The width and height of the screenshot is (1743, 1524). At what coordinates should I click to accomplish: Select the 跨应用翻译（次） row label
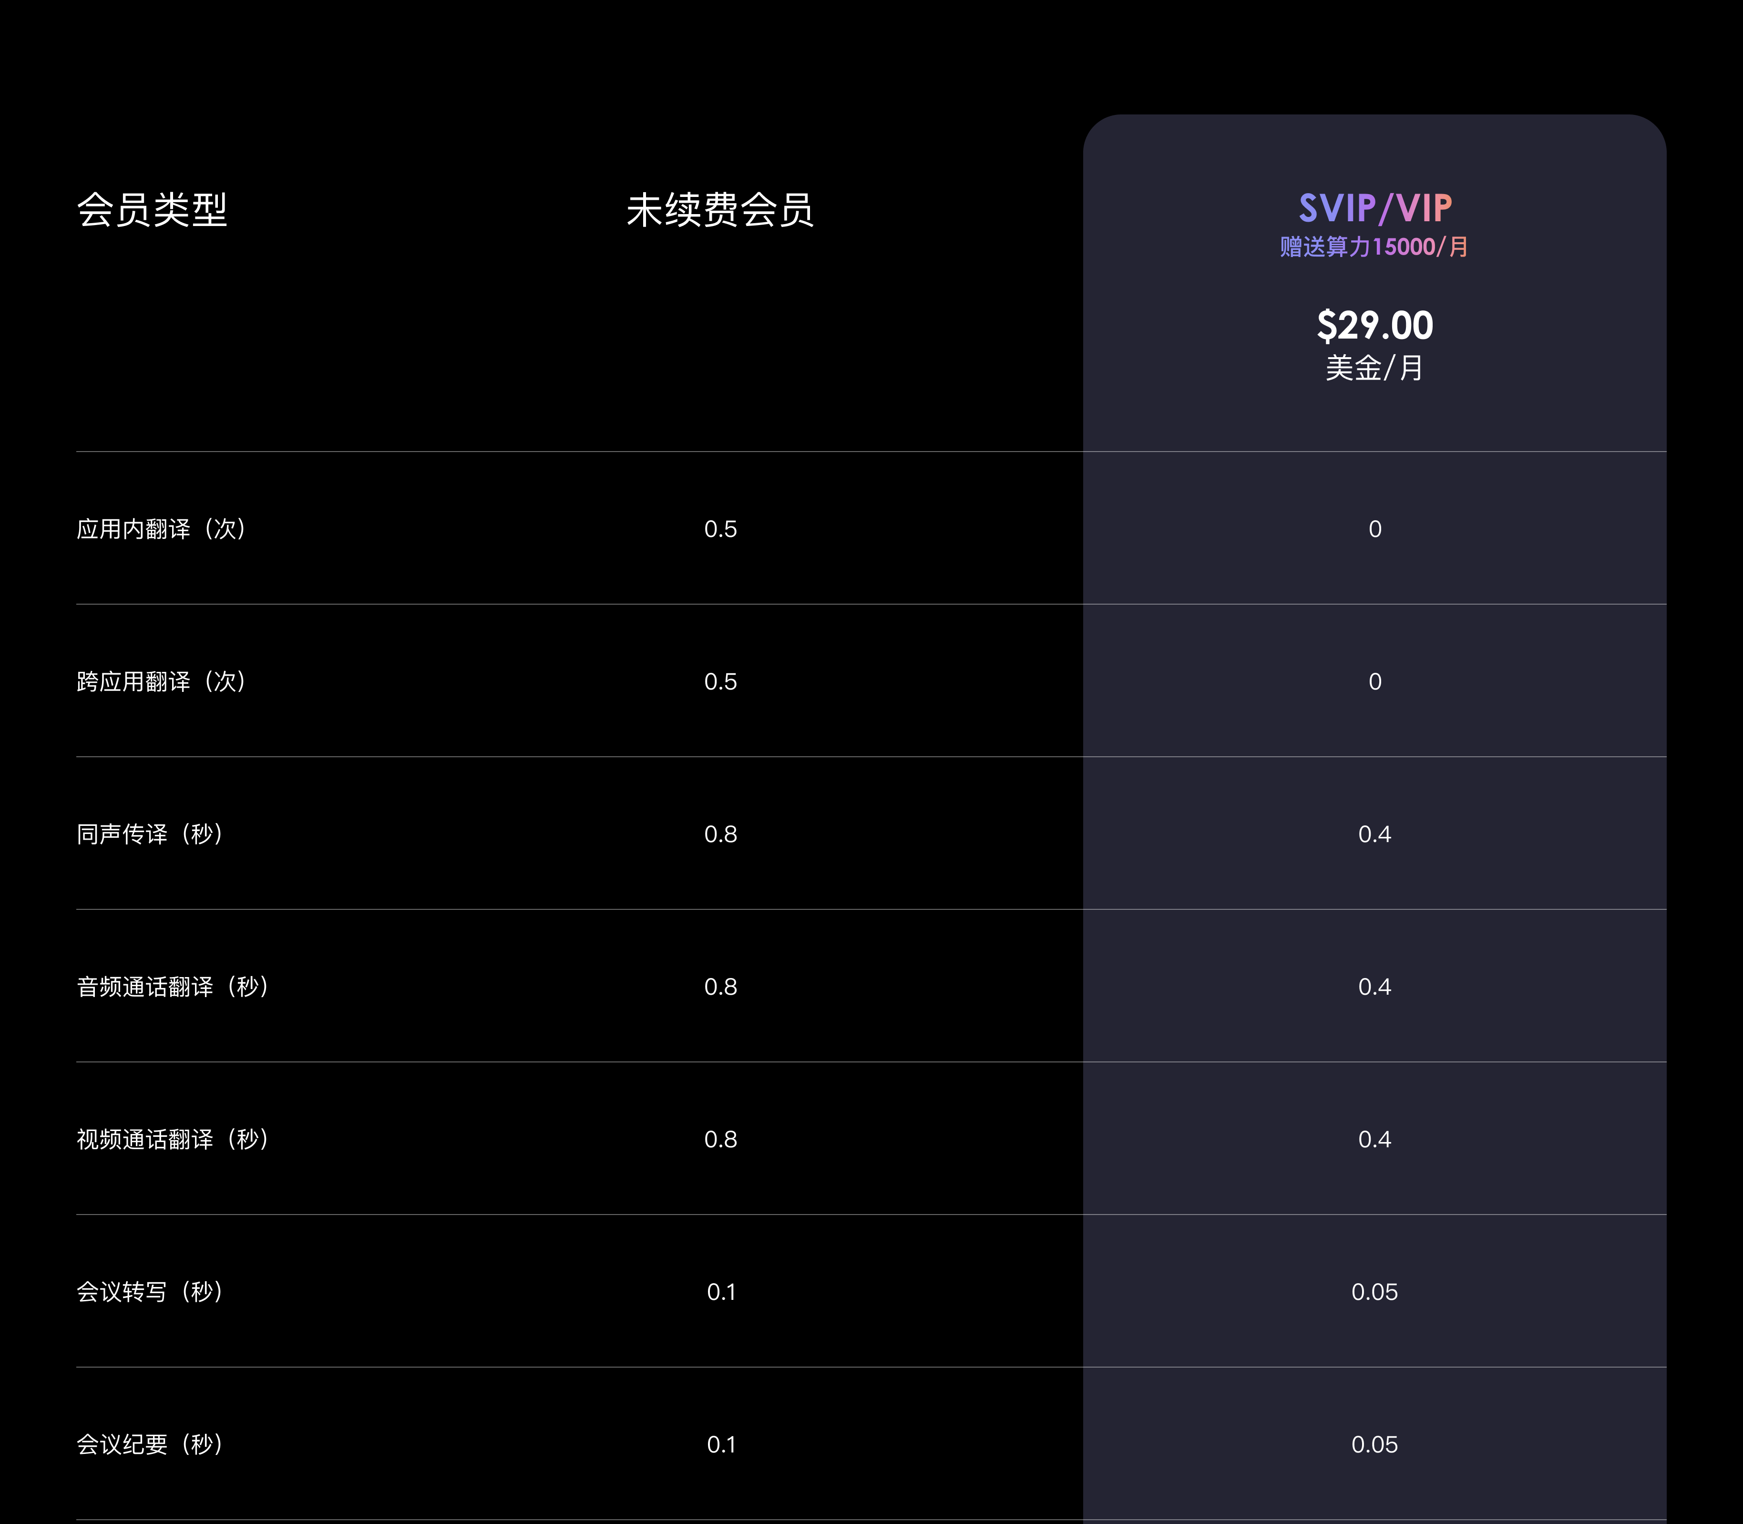[163, 681]
